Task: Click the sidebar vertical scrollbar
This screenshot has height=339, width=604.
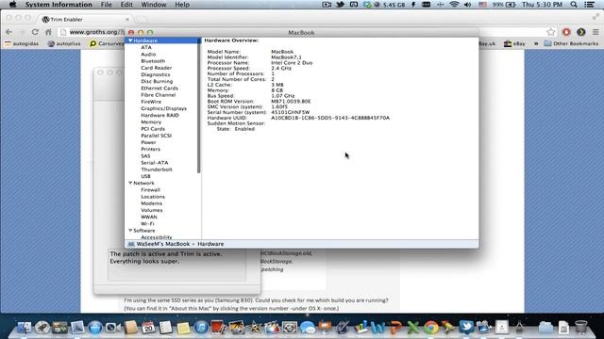Action: pos(199,105)
